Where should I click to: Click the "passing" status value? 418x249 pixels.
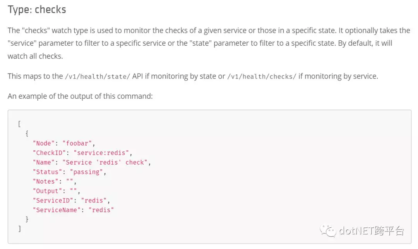(x=86, y=172)
